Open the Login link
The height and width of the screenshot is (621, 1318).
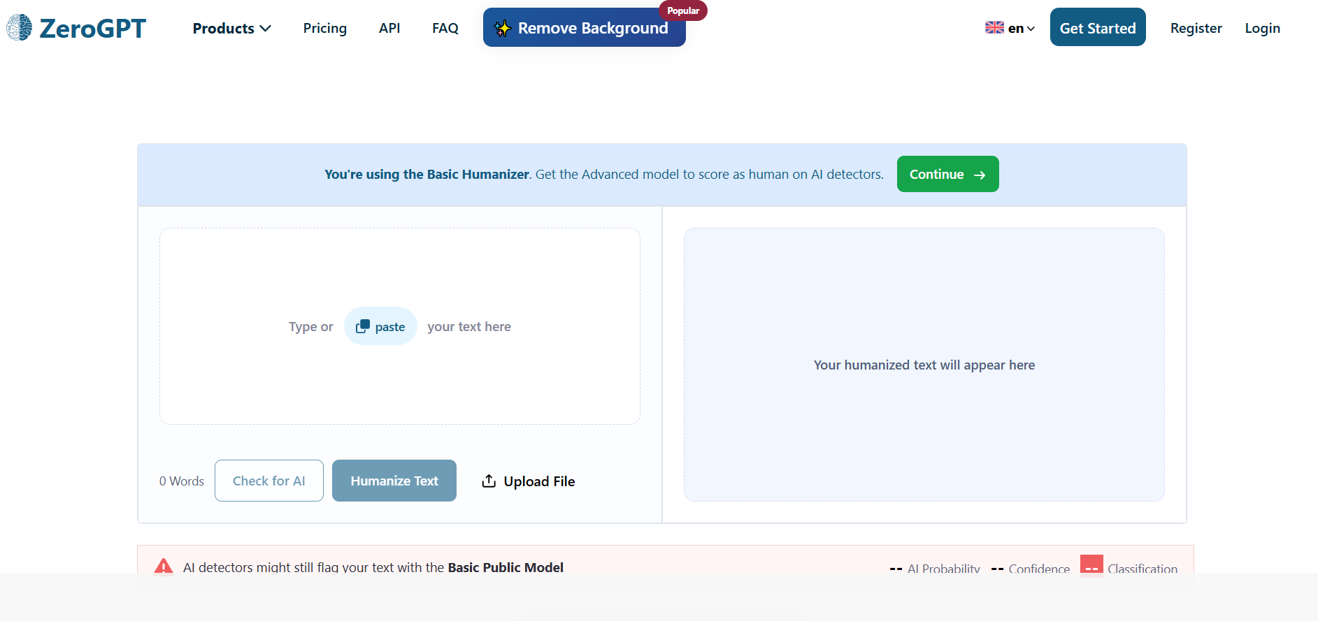tap(1263, 28)
